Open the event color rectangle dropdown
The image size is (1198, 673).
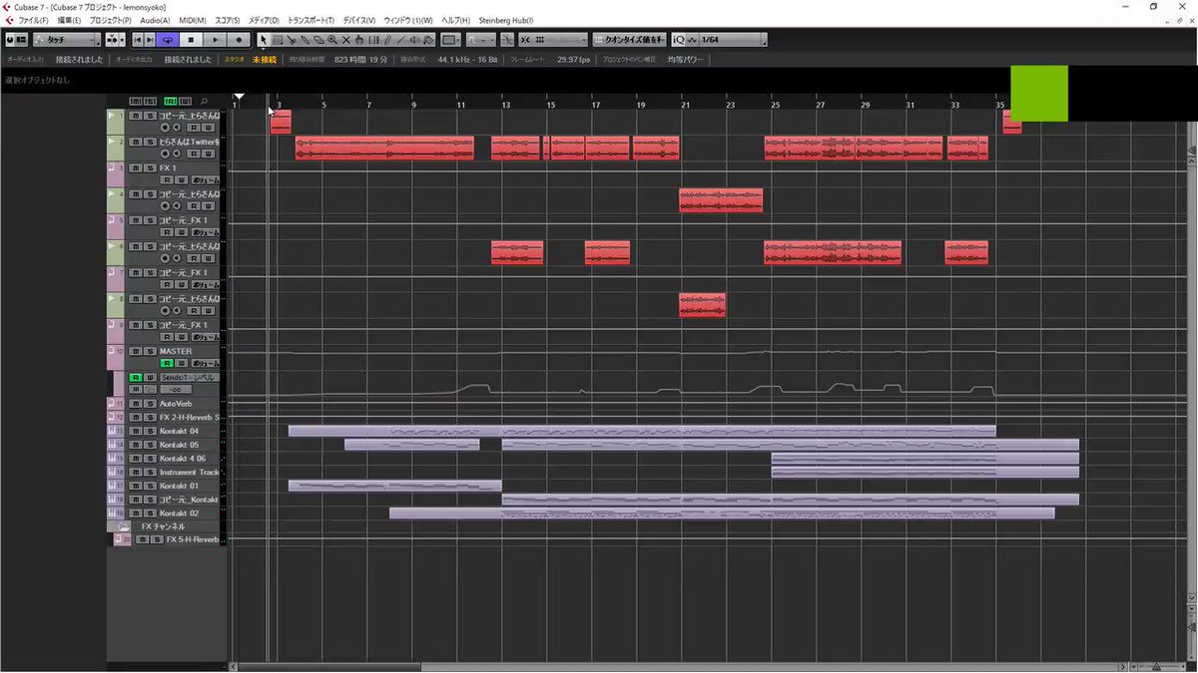tap(451, 40)
